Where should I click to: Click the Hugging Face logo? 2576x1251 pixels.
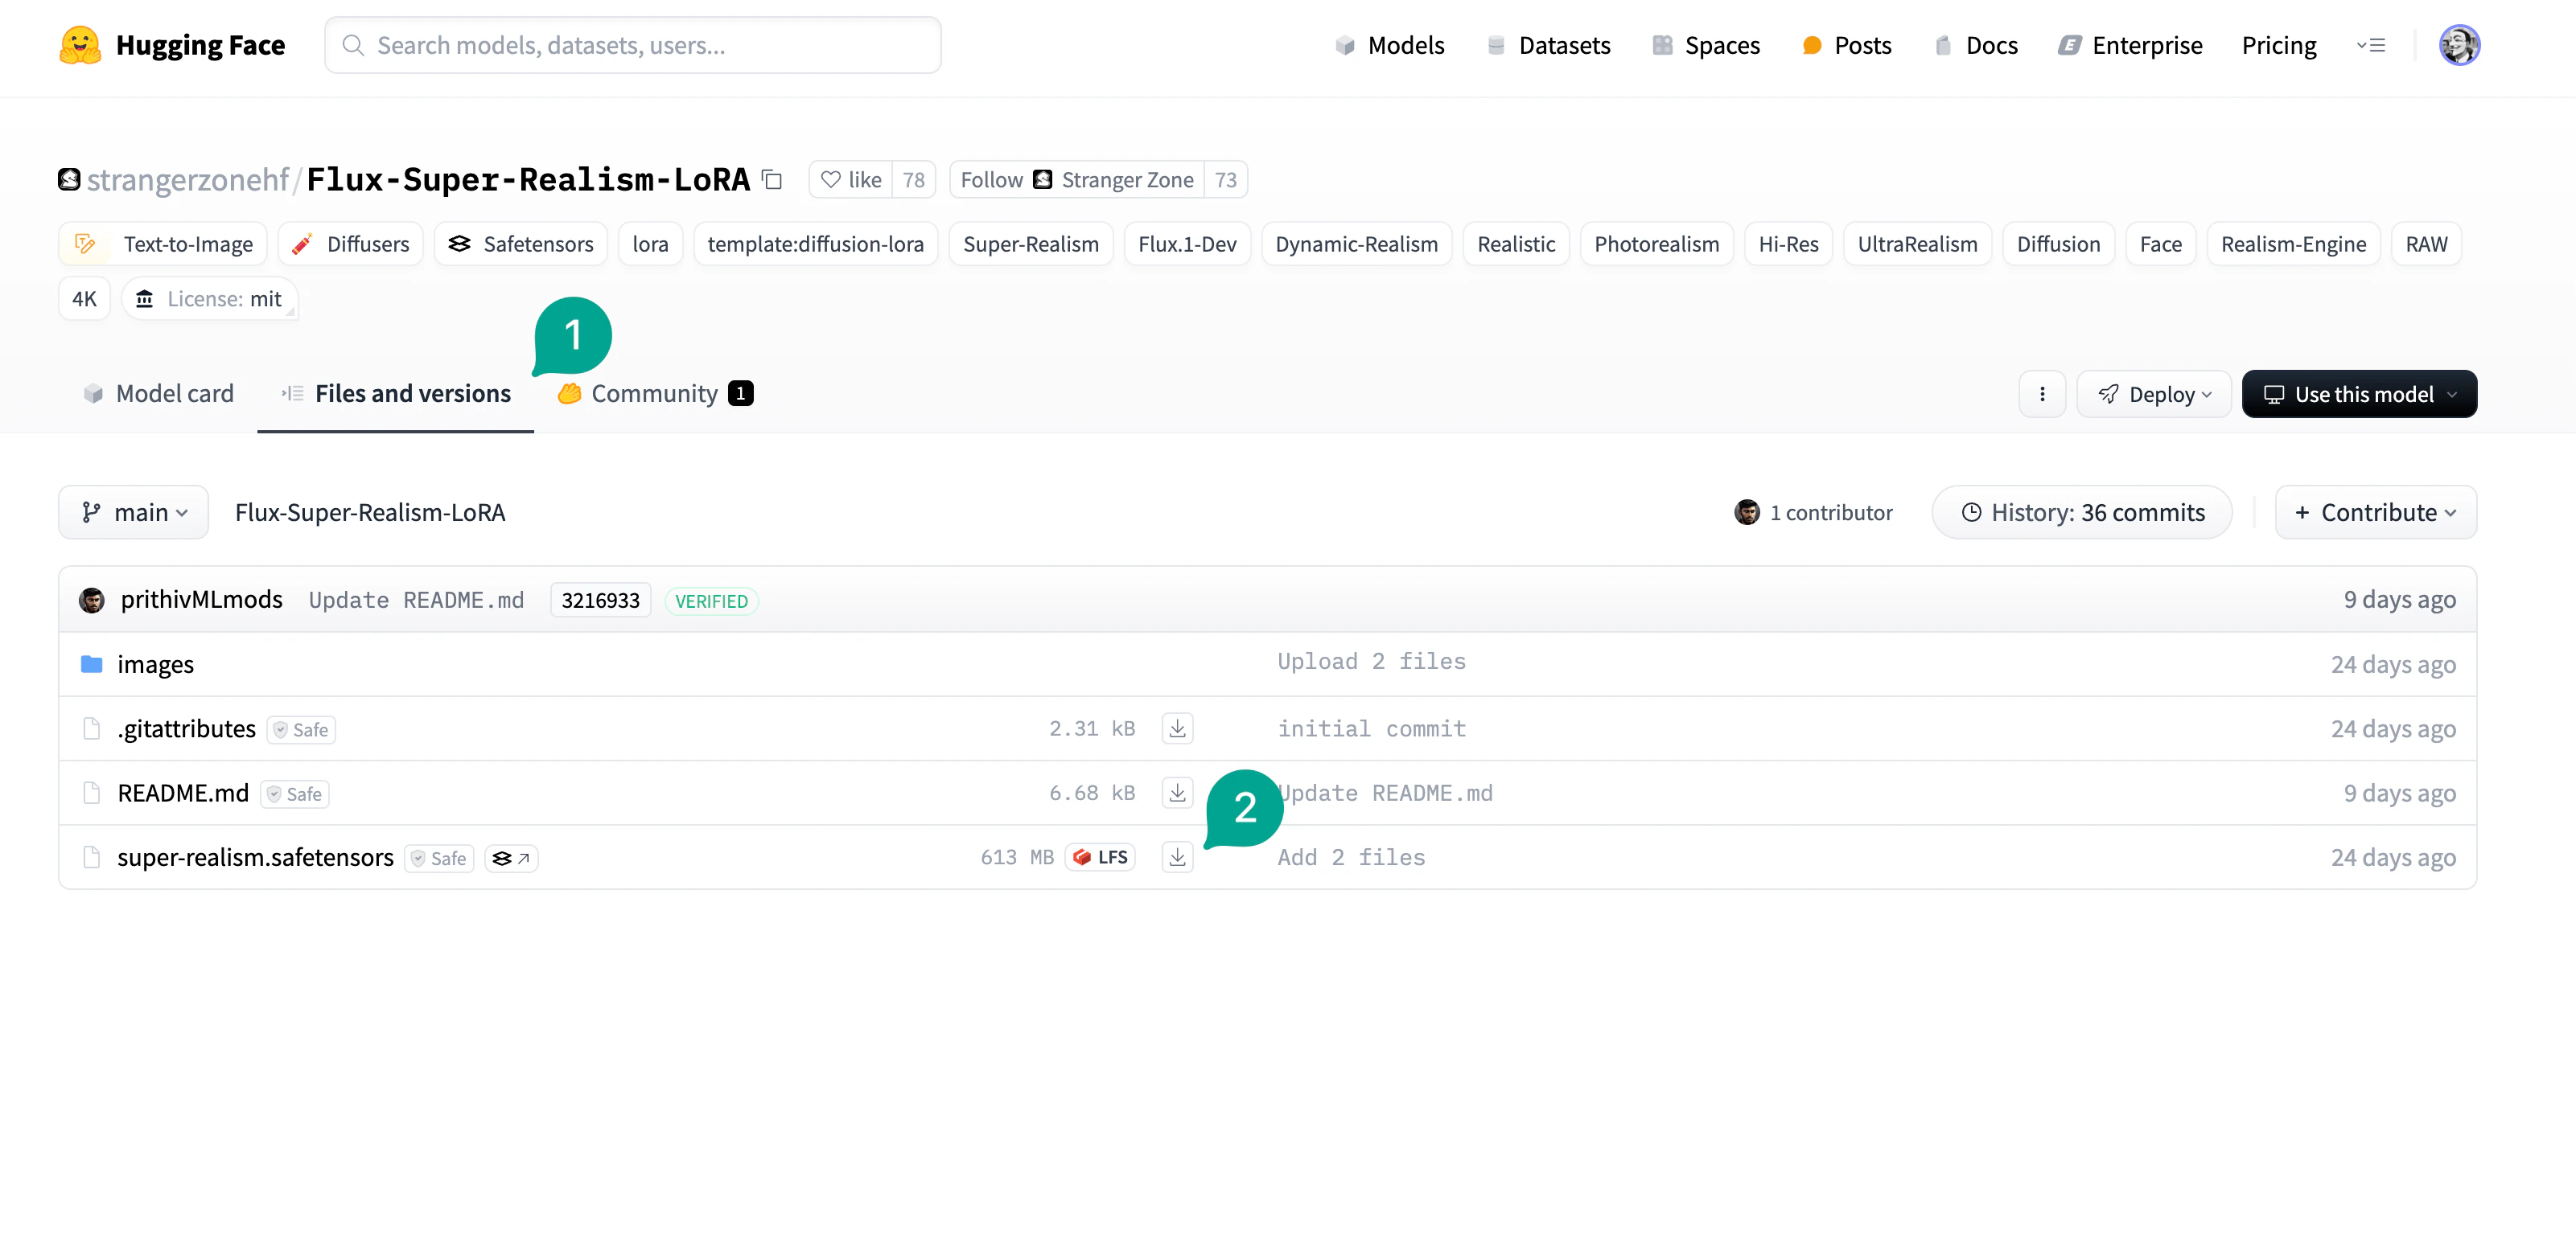click(80, 45)
